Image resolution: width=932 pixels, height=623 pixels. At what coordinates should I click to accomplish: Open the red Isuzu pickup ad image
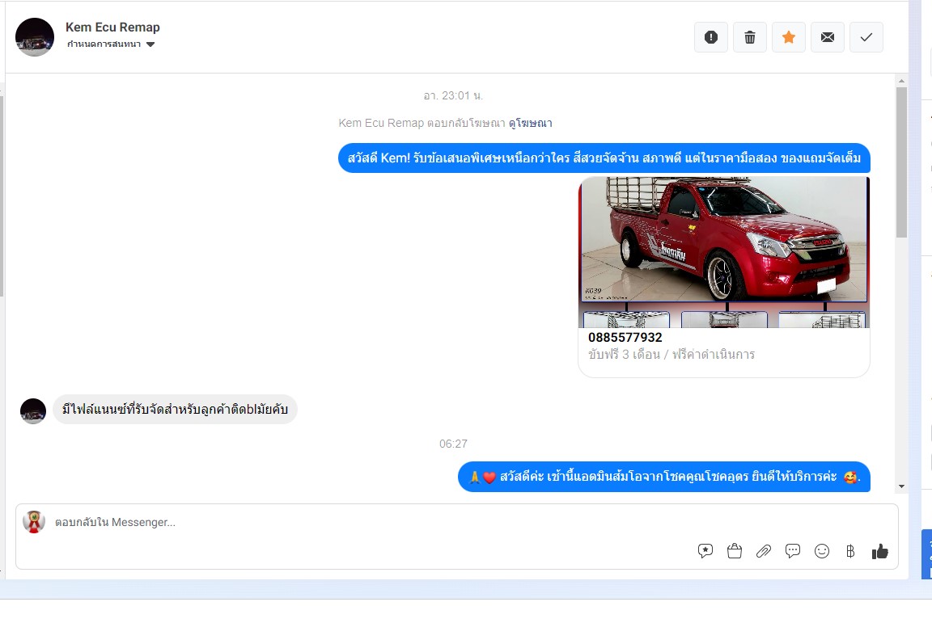[724, 240]
